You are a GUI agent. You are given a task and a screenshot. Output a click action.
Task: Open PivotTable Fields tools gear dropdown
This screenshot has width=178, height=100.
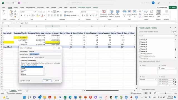pyautogui.click(x=174, y=32)
